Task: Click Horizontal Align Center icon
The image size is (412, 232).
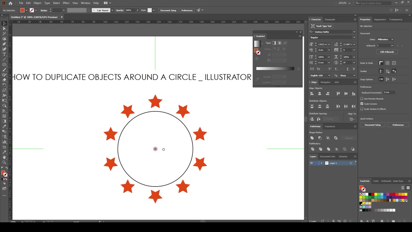Action: click(x=320, y=93)
